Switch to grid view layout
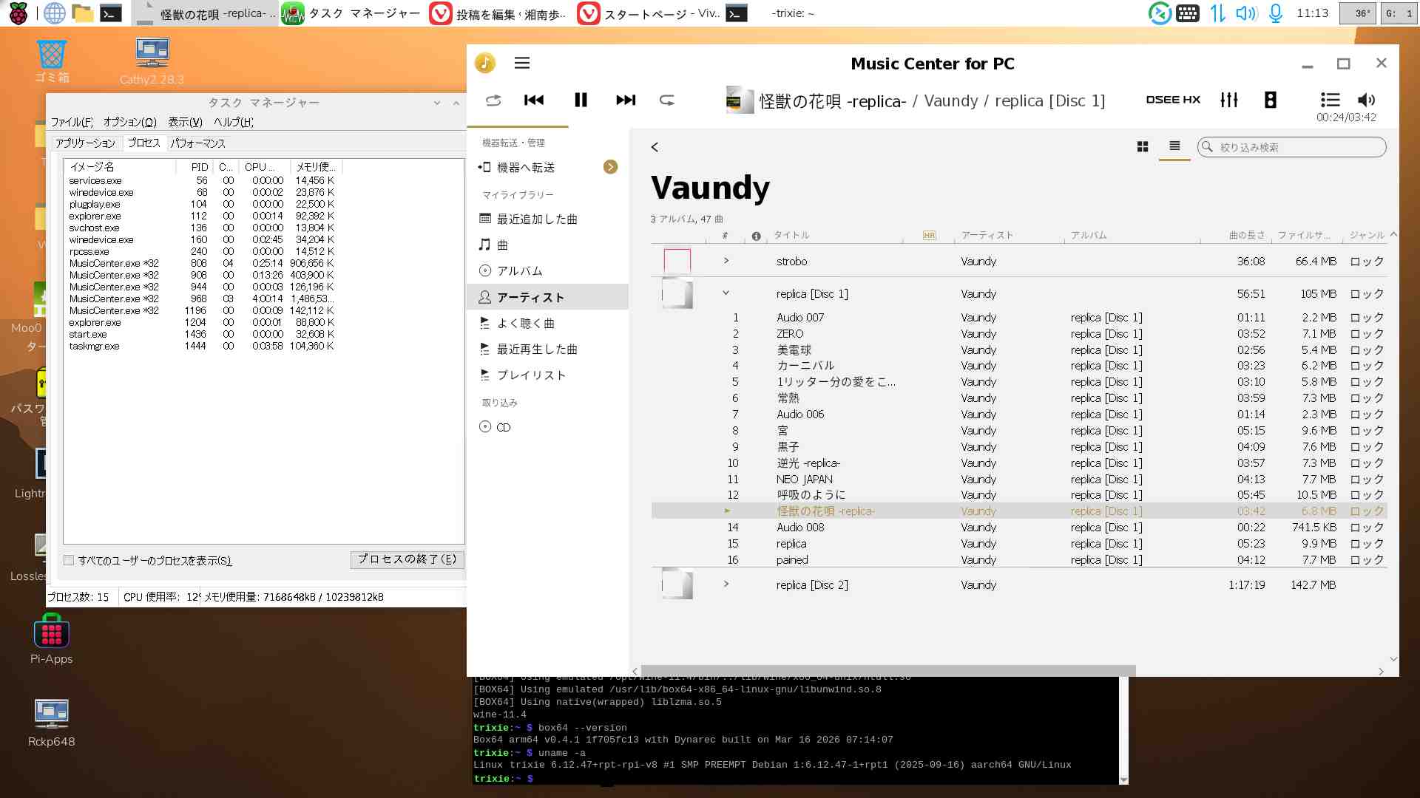This screenshot has width=1420, height=798. [1143, 147]
